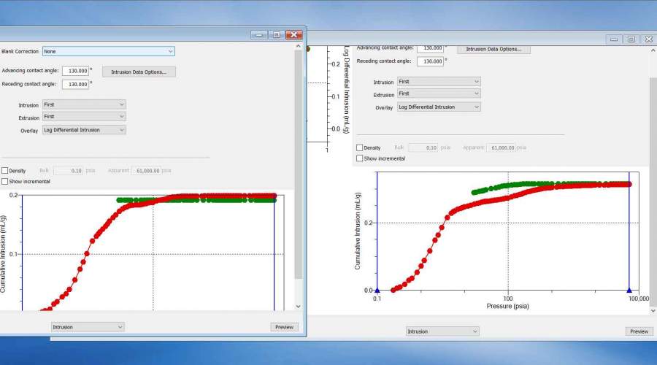Click Intrusion Data Options button in right window
Image resolution: width=657 pixels, height=365 pixels.
493,49
